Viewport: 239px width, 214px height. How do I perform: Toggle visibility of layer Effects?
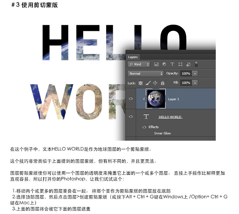click(144, 127)
